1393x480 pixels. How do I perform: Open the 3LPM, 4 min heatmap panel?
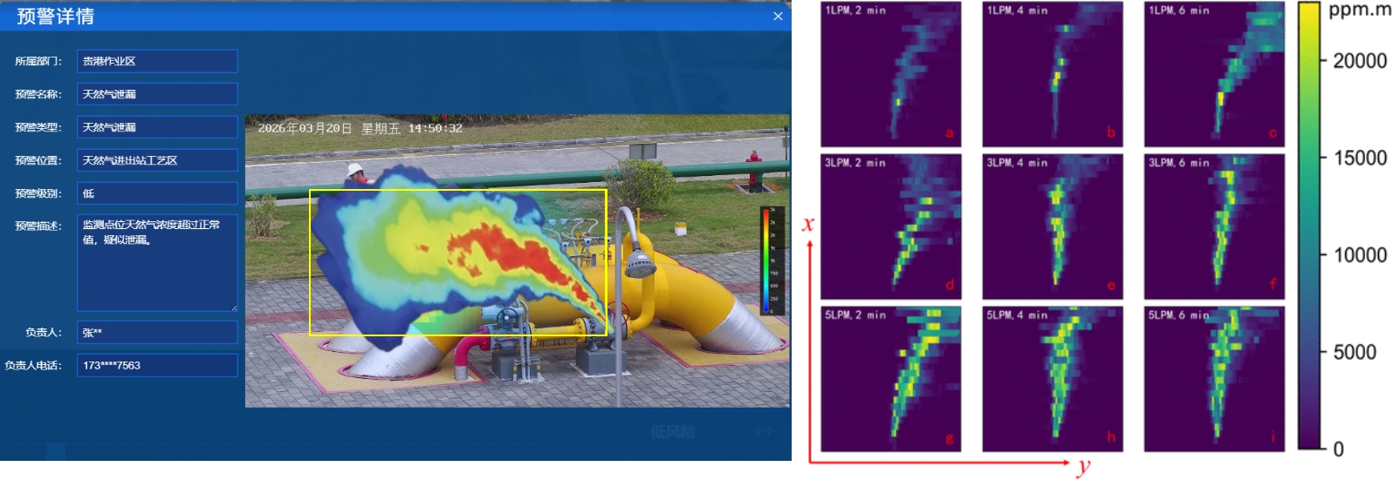click(1052, 226)
